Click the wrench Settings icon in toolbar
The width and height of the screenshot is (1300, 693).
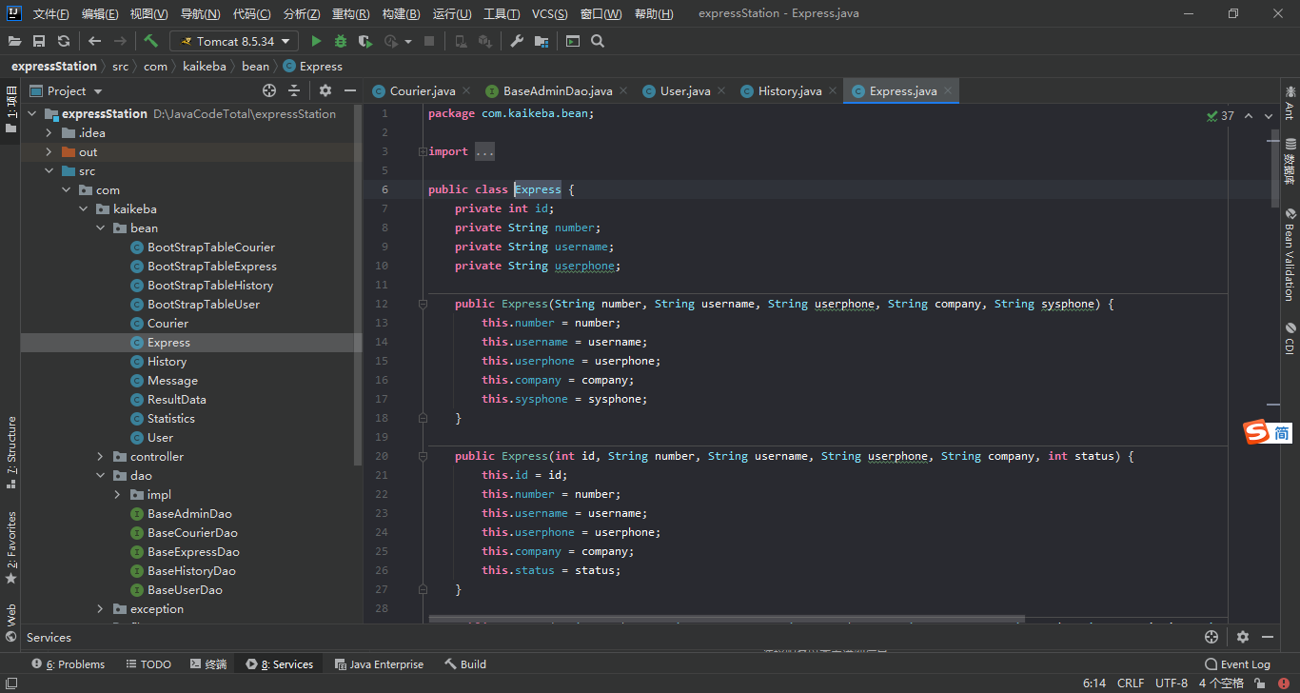[x=517, y=41]
